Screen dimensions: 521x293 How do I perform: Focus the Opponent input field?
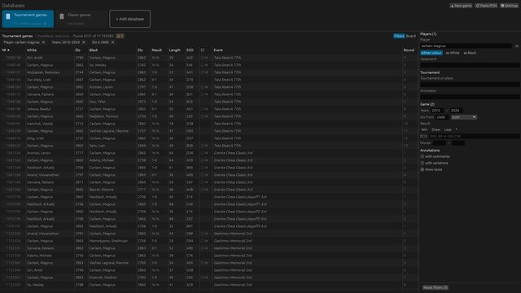470,65
